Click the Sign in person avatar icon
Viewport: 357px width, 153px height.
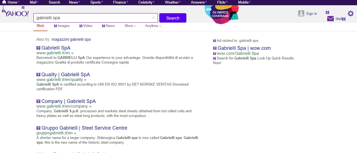301,13
